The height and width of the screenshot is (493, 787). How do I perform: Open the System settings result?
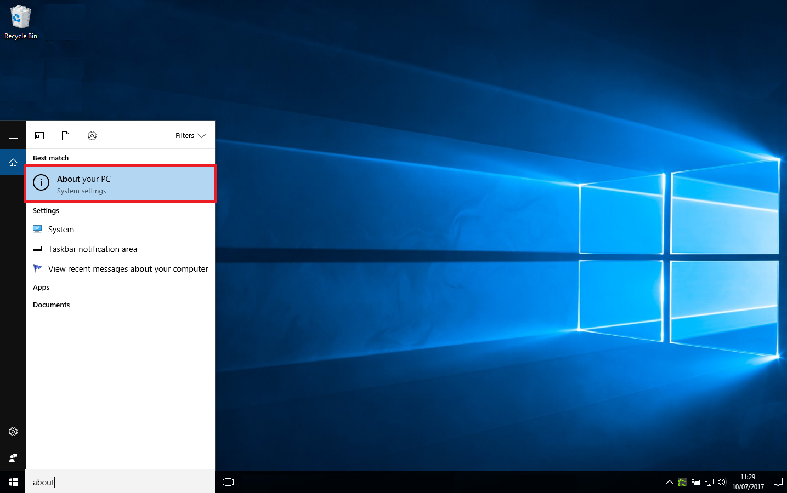(x=61, y=230)
